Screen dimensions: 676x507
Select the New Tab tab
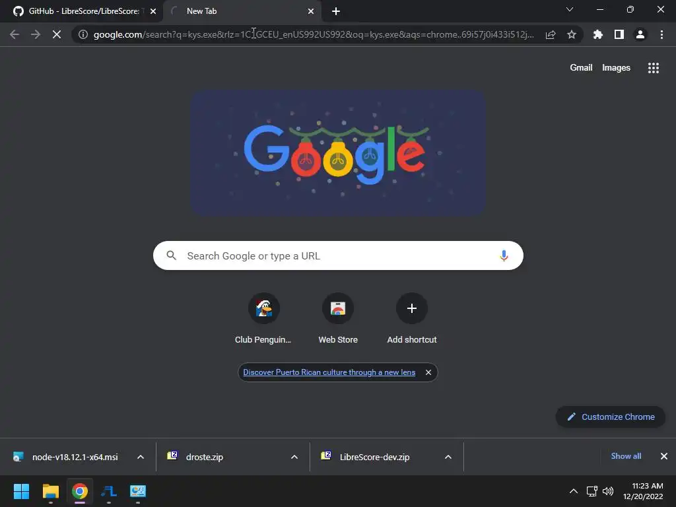(242, 11)
